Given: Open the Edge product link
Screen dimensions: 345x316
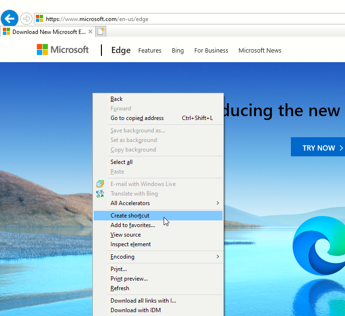Looking at the screenshot, I should coord(121,50).
